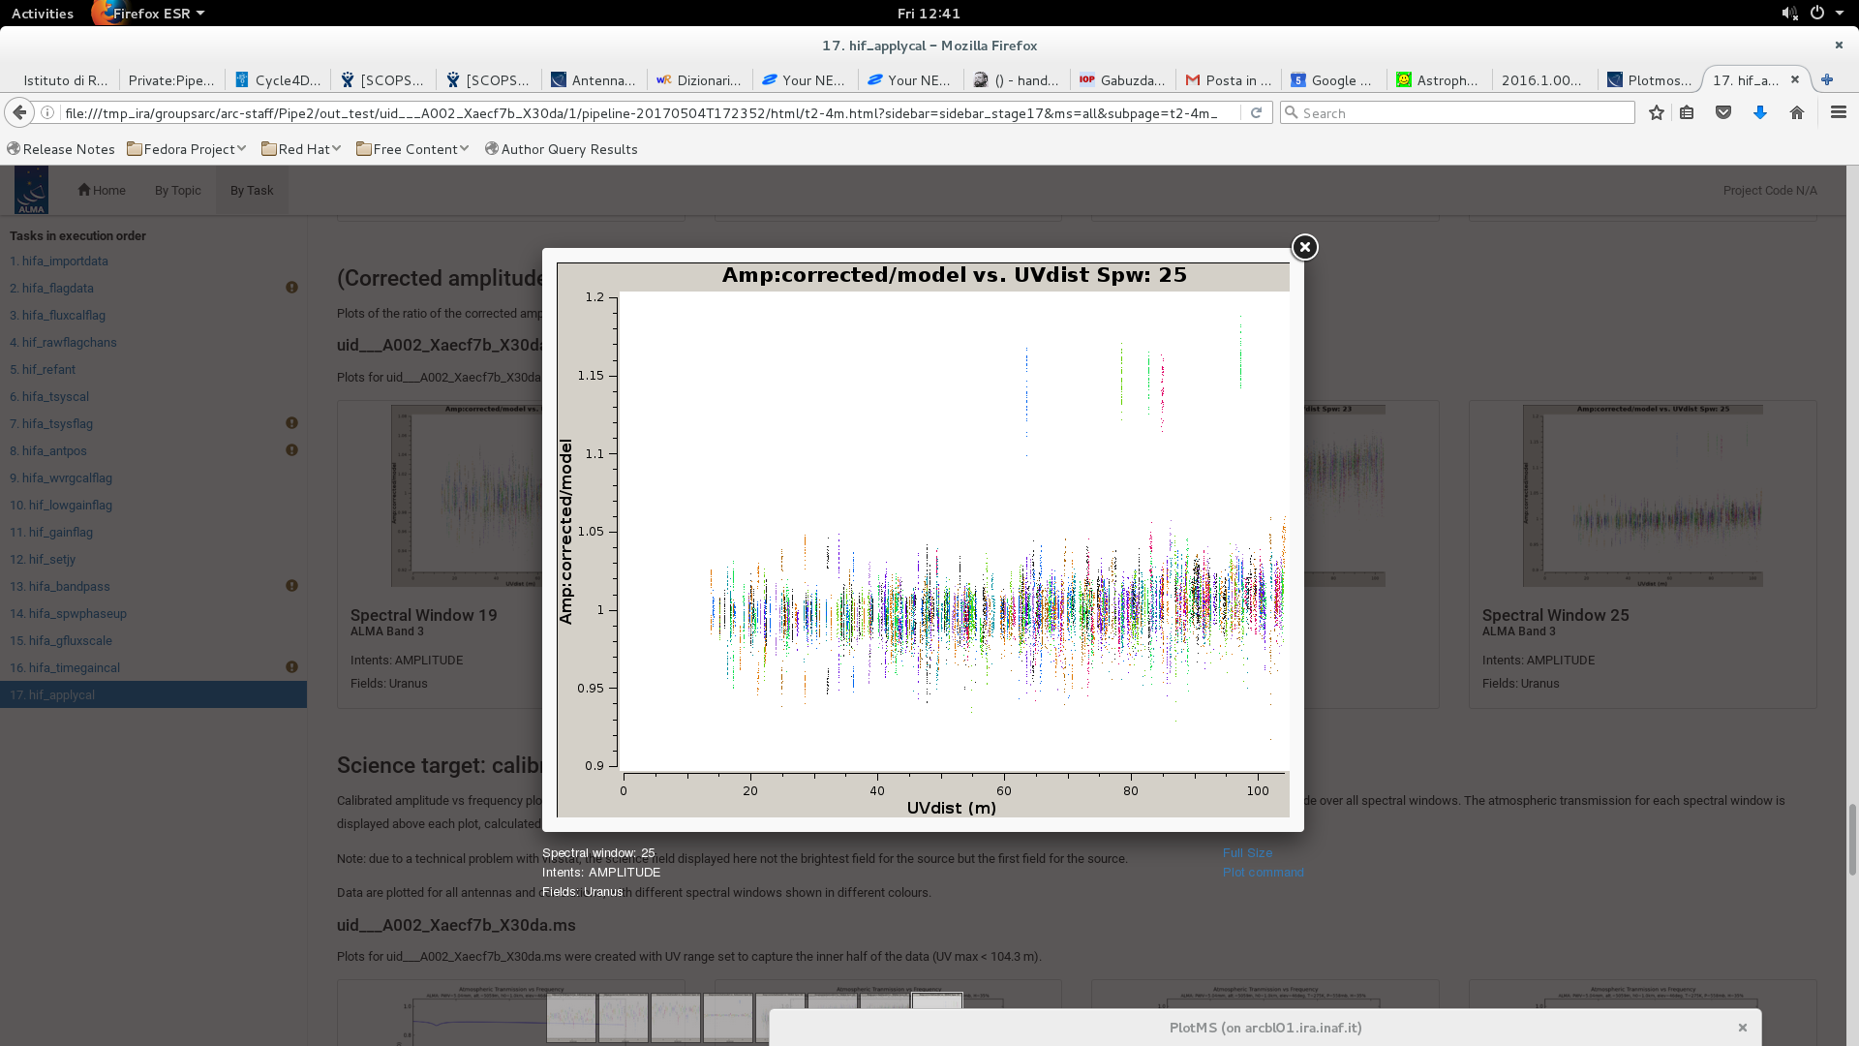Viewport: 1859px width, 1046px height.
Task: Open the Plot command link
Action: 1263,872
